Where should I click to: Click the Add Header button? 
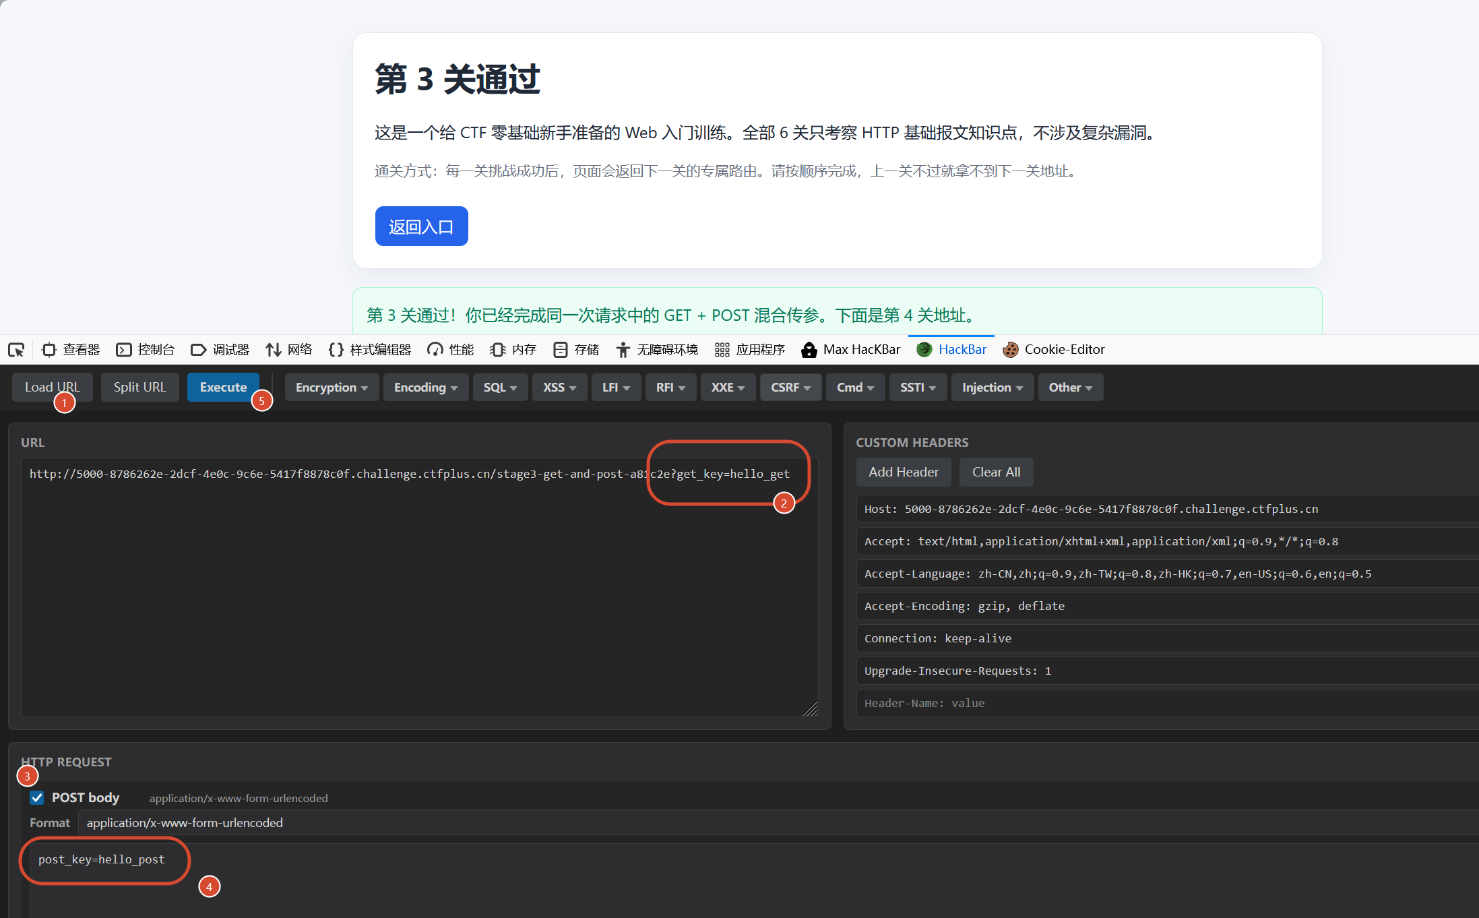pyautogui.click(x=903, y=472)
